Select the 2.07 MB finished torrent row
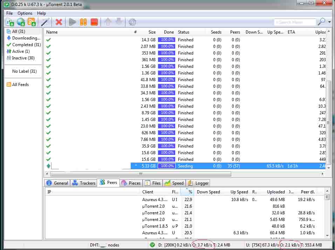 [185, 46]
